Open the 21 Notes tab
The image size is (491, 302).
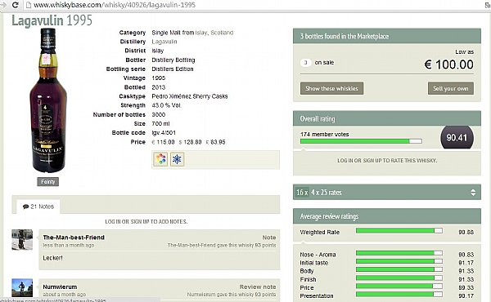click(x=38, y=207)
